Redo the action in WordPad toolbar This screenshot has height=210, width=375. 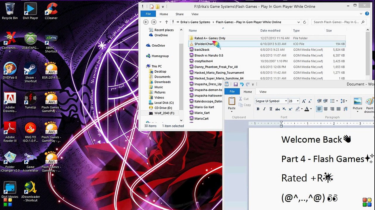point(248,84)
